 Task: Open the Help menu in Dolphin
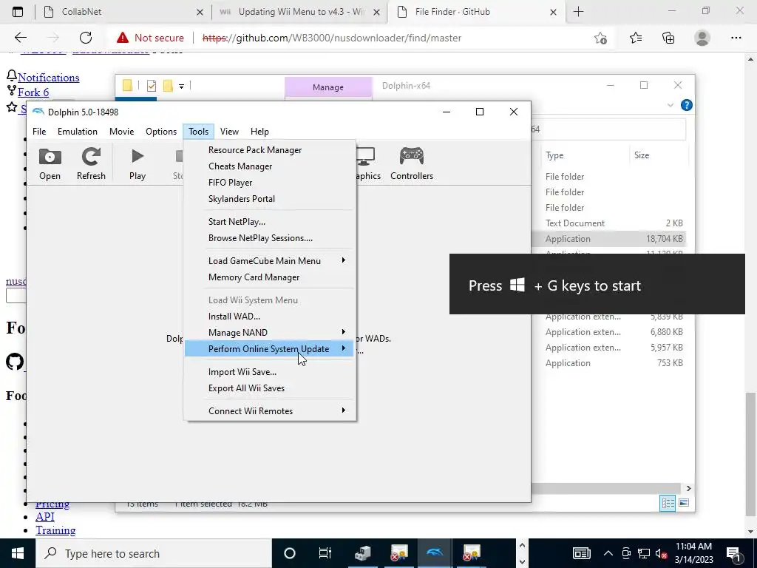(259, 132)
